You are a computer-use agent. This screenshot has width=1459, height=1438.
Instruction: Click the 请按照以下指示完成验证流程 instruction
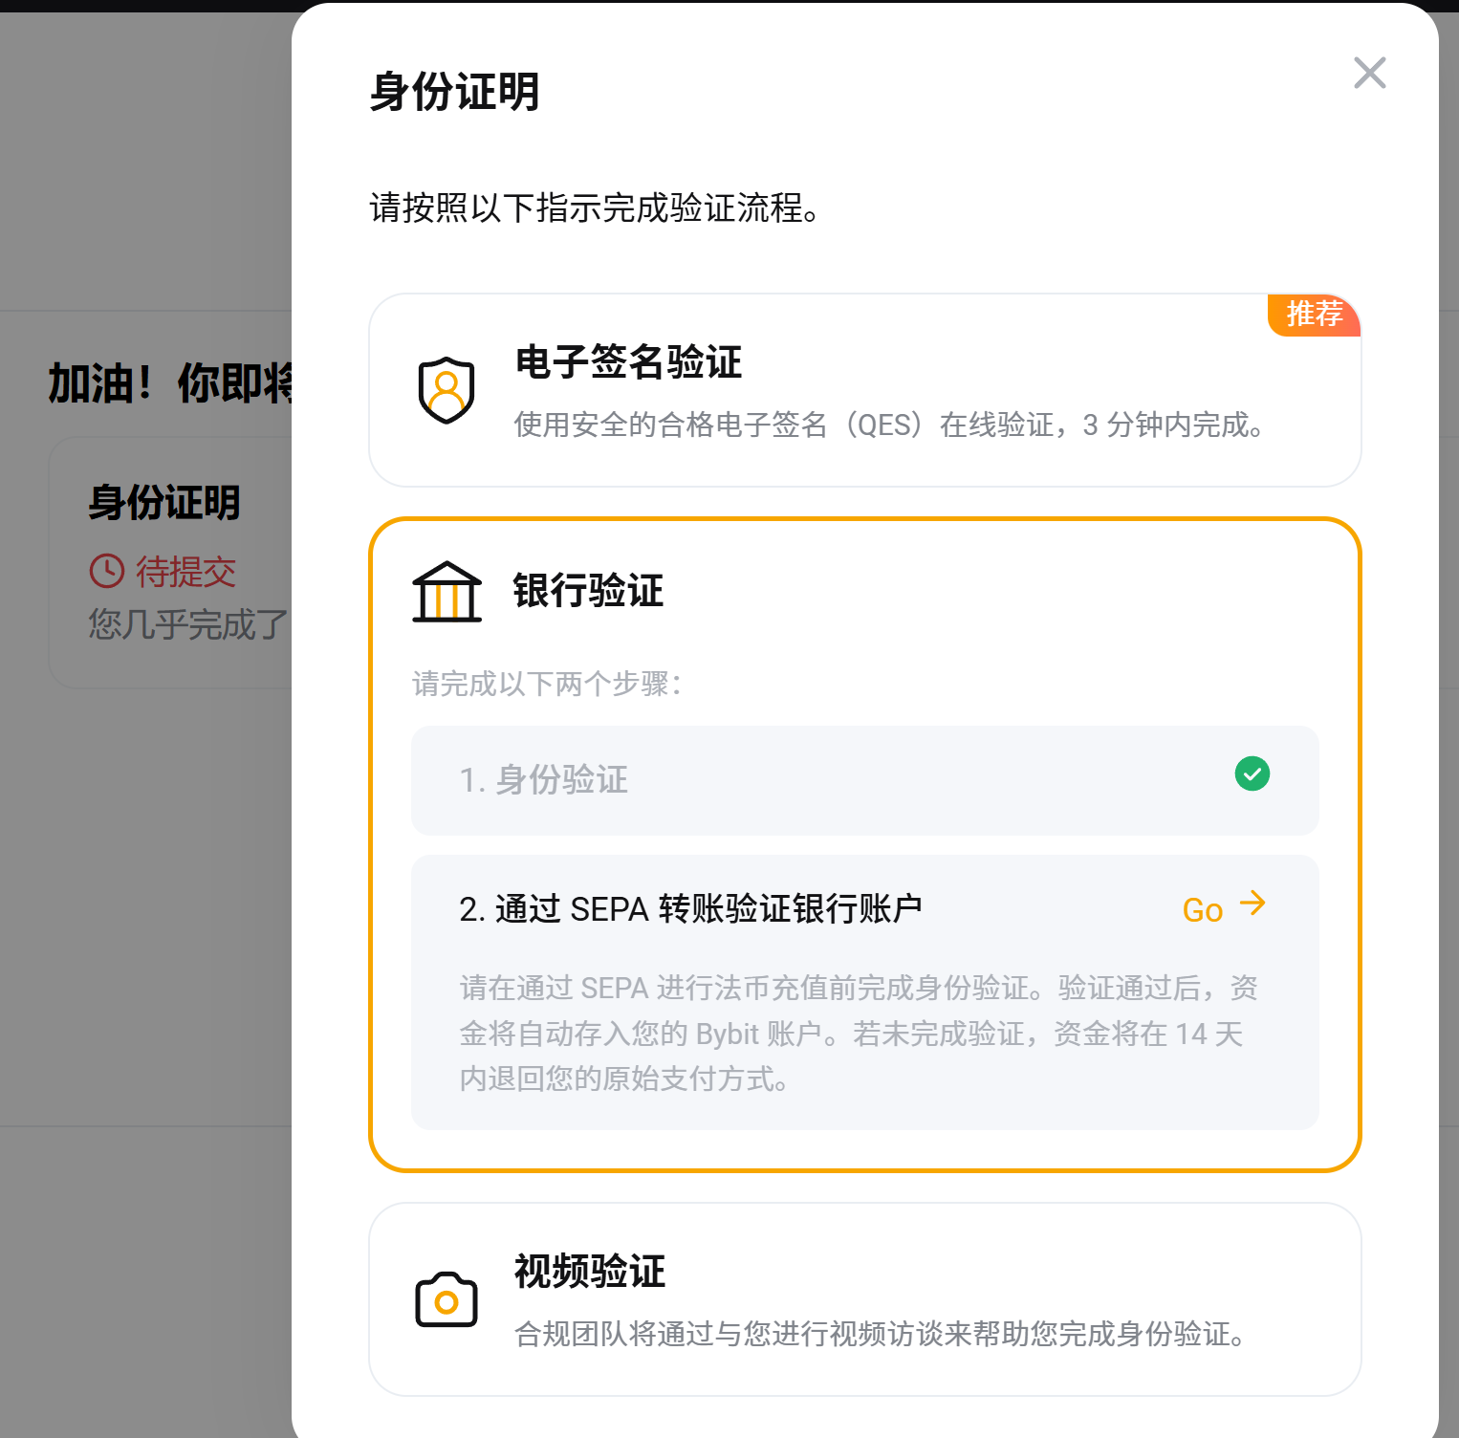click(x=595, y=207)
